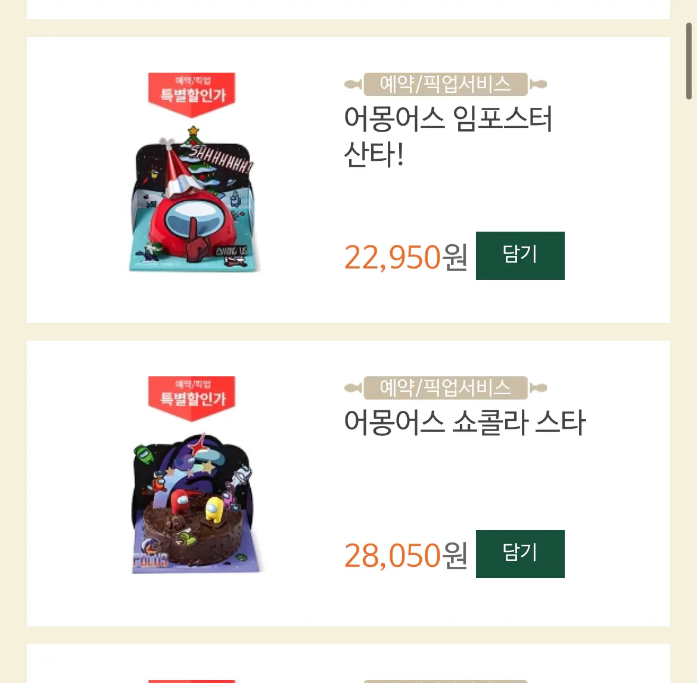The image size is (697, 683).
Task: Open 어몽어스 쇼콜라 스타 product title
Action: (465, 422)
